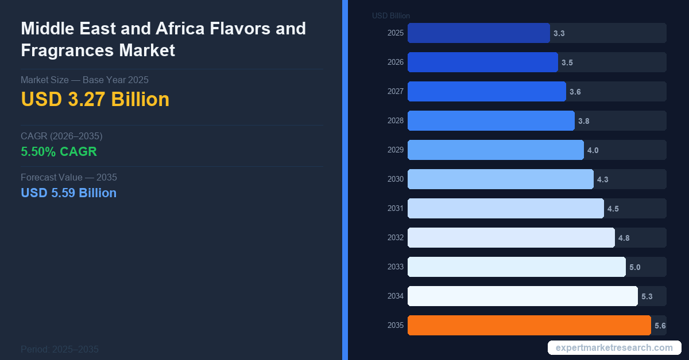
Task: Click the USD Billion axis label
Action: tap(391, 15)
